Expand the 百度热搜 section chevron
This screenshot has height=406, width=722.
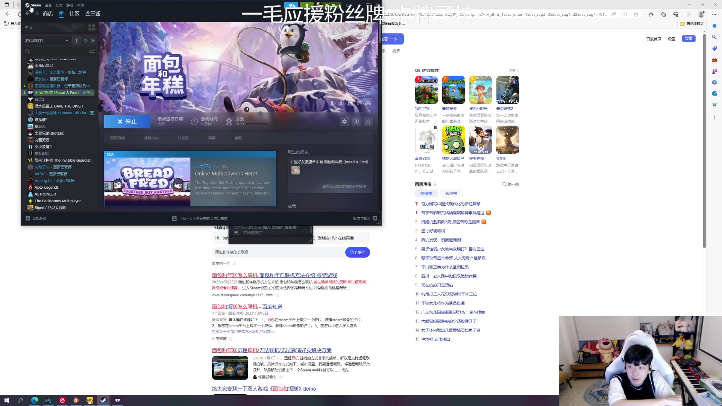tap(435, 184)
